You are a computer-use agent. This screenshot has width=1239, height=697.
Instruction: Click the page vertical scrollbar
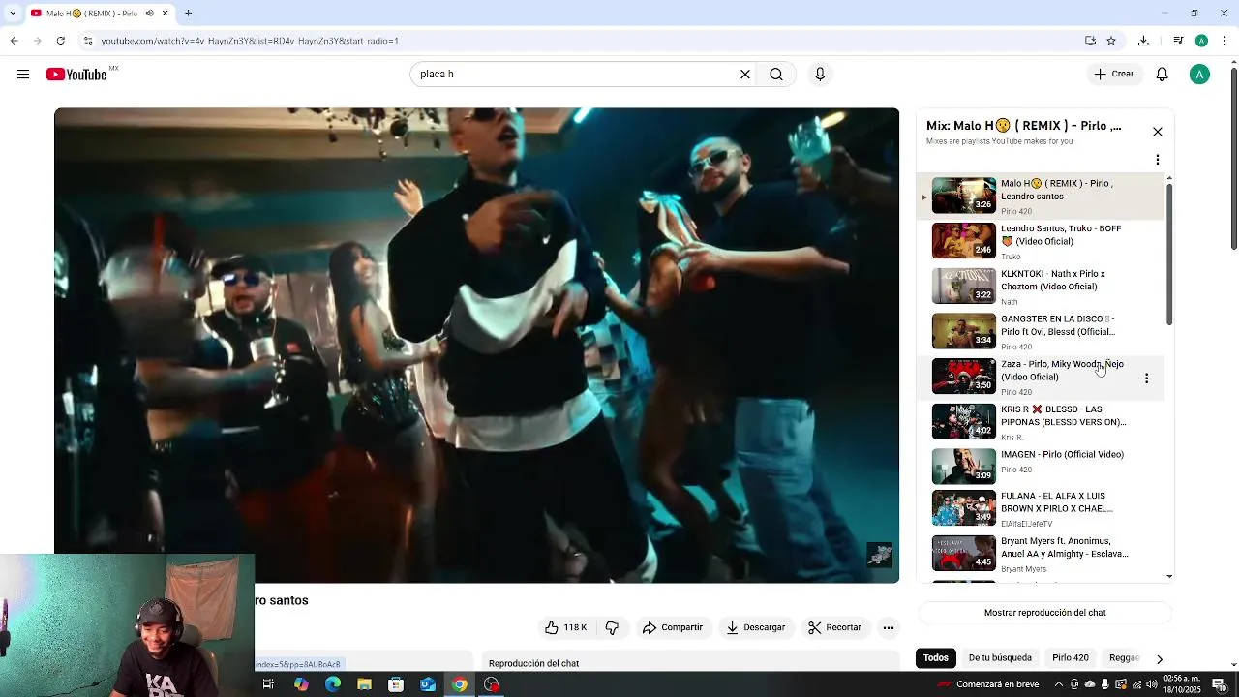tap(1233, 160)
